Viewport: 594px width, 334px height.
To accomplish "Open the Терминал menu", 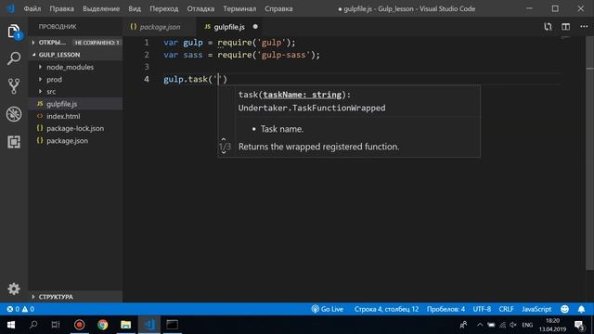I will [239, 8].
